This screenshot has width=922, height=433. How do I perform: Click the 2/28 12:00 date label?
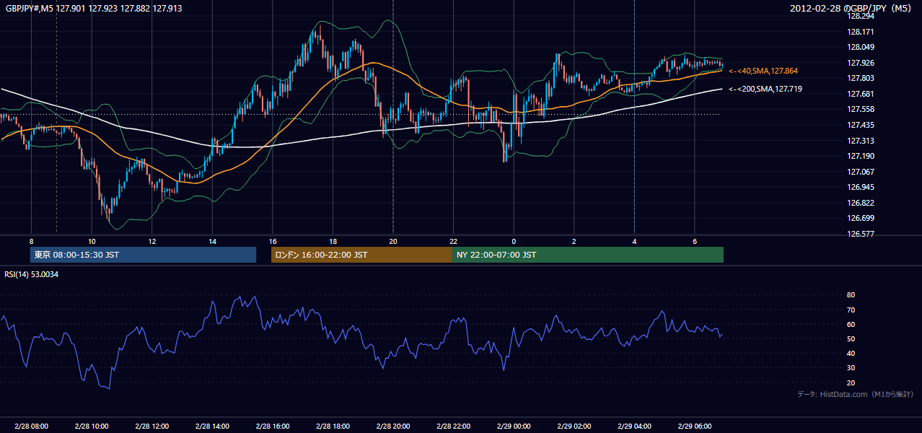pyautogui.click(x=152, y=427)
